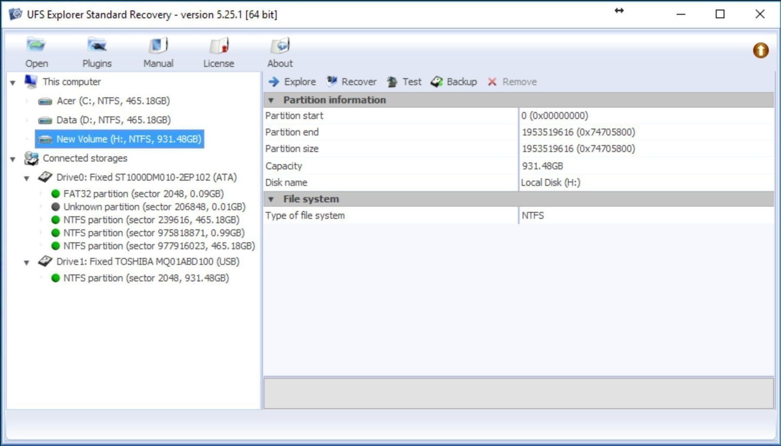The height and width of the screenshot is (446, 781).
Task: Select the Acer C: drive
Action: pos(113,101)
